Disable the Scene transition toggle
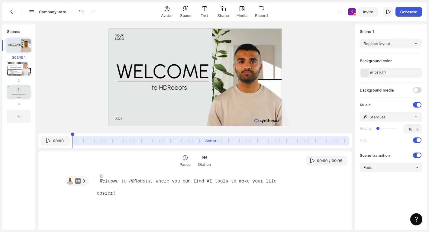429x232 pixels. tap(417, 155)
